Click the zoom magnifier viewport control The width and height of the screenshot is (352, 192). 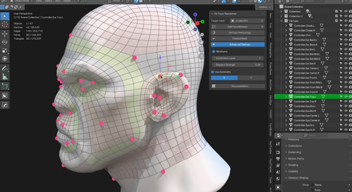pos(202,35)
